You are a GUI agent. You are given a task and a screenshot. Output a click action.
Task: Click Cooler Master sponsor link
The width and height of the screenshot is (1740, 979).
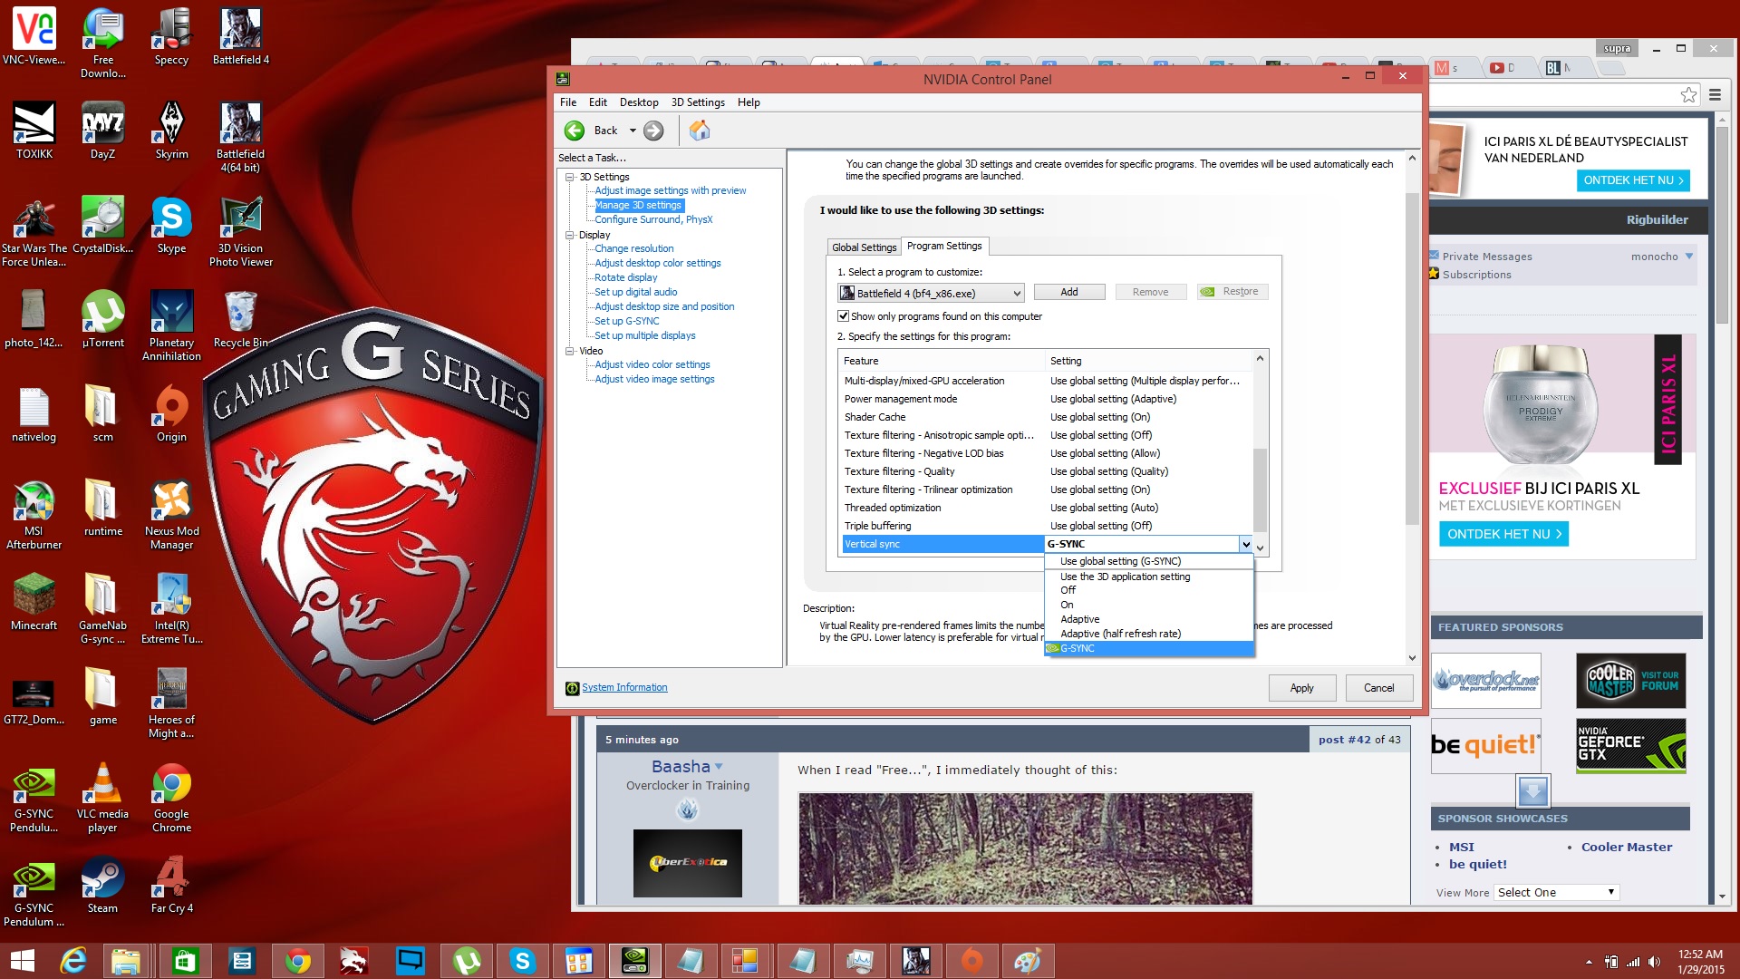pos(1627,847)
